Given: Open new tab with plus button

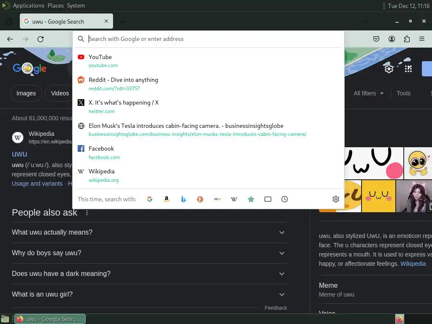Looking at the screenshot, I should click(x=122, y=22).
